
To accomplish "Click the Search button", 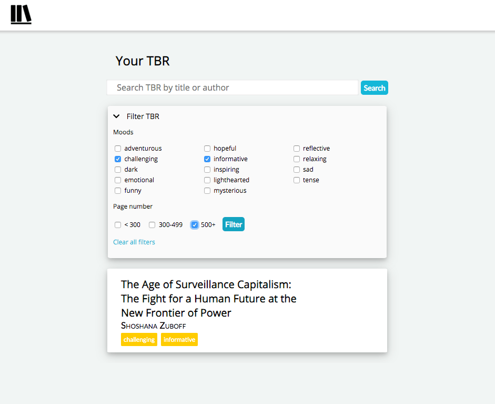I will point(375,88).
